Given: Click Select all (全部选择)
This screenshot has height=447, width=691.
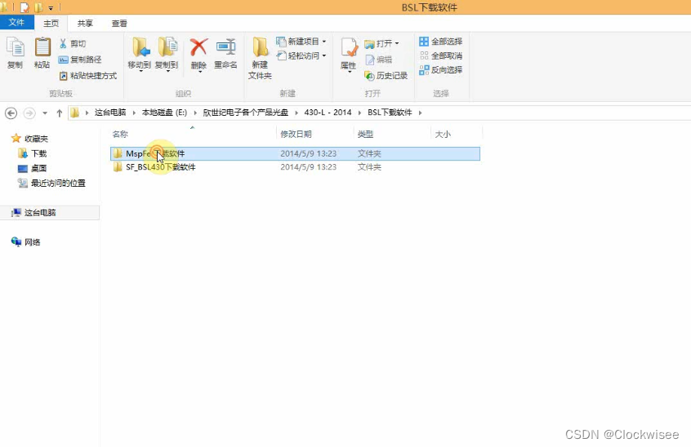Looking at the screenshot, I should coord(441,42).
